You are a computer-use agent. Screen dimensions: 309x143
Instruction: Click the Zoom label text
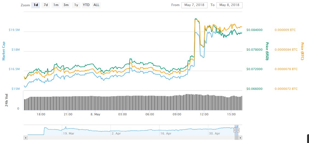click(x=25, y=5)
